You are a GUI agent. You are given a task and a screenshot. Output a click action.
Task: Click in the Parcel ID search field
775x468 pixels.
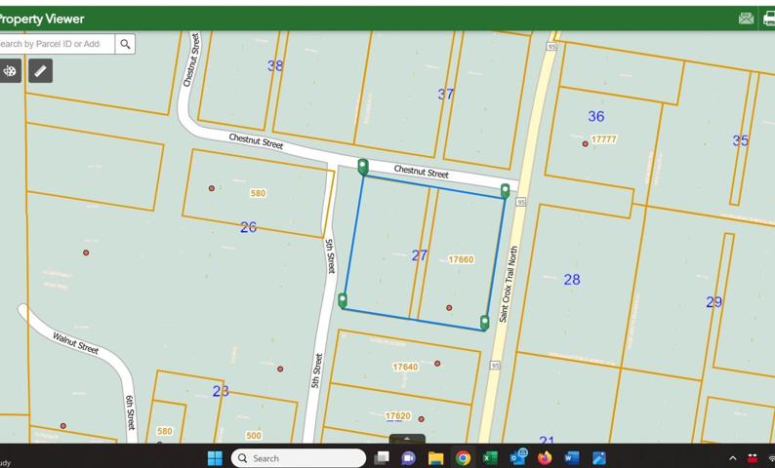54,44
